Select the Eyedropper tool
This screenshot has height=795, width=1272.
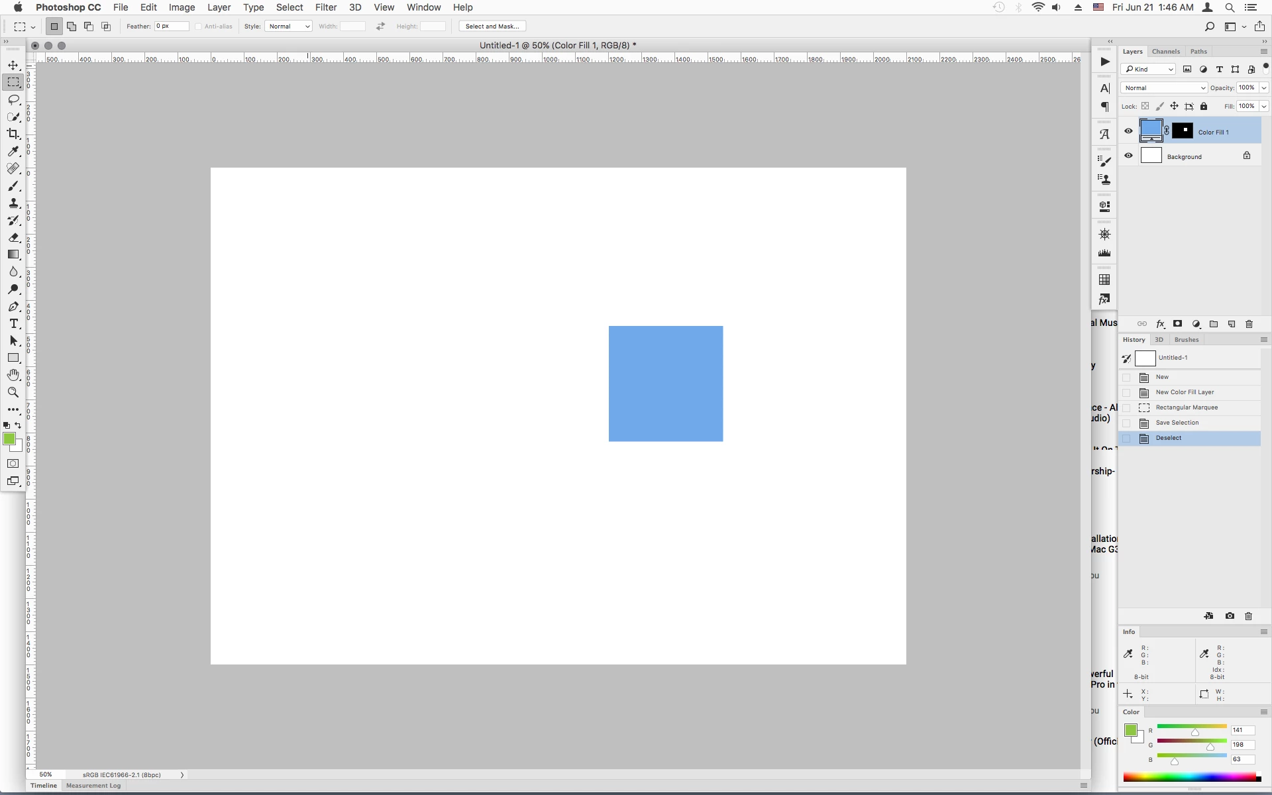[13, 151]
